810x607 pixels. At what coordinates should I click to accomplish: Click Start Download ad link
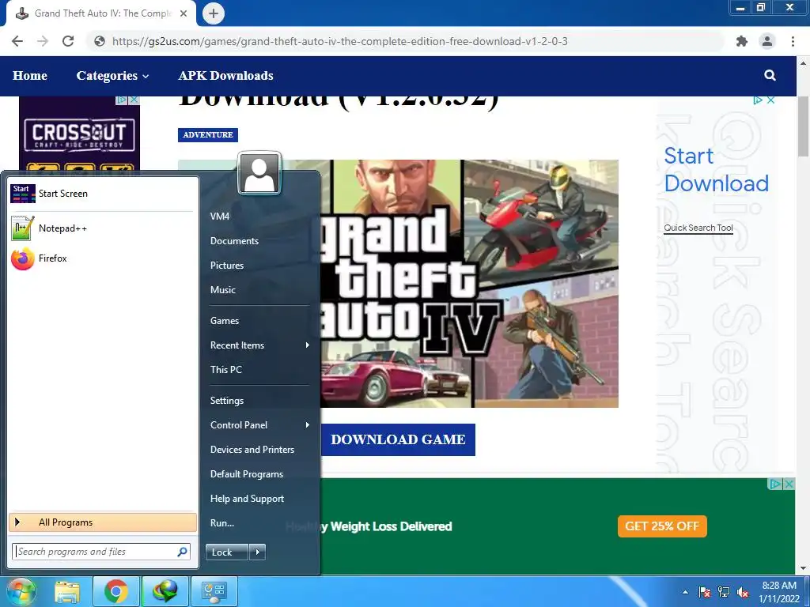(716, 169)
